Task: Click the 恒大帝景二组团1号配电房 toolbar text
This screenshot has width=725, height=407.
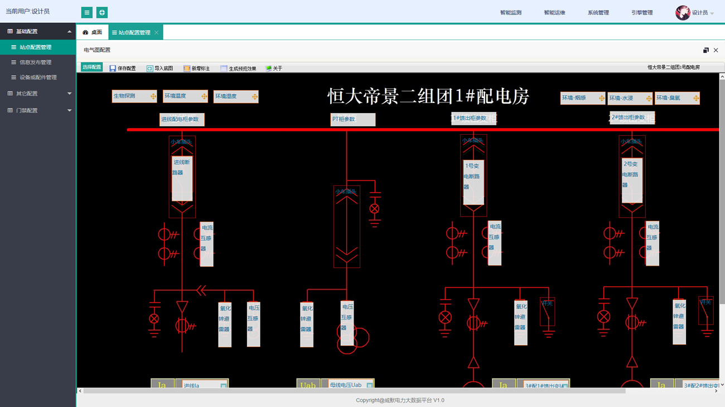Action: click(x=674, y=67)
